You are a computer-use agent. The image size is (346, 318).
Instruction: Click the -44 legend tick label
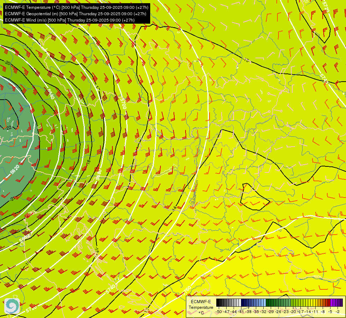pyautogui.click(x=234, y=312)
